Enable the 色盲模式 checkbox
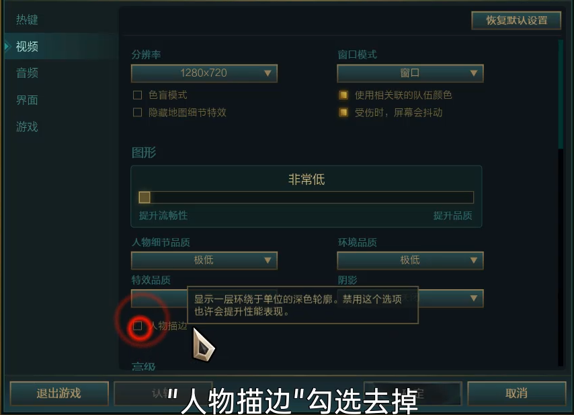This screenshot has height=415, width=574. 137,96
